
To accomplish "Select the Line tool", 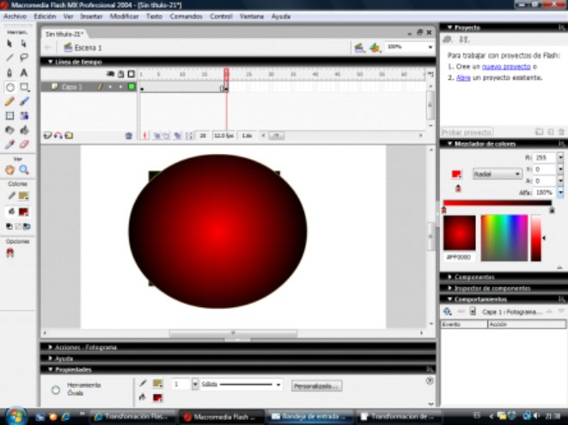I will click(x=9, y=58).
